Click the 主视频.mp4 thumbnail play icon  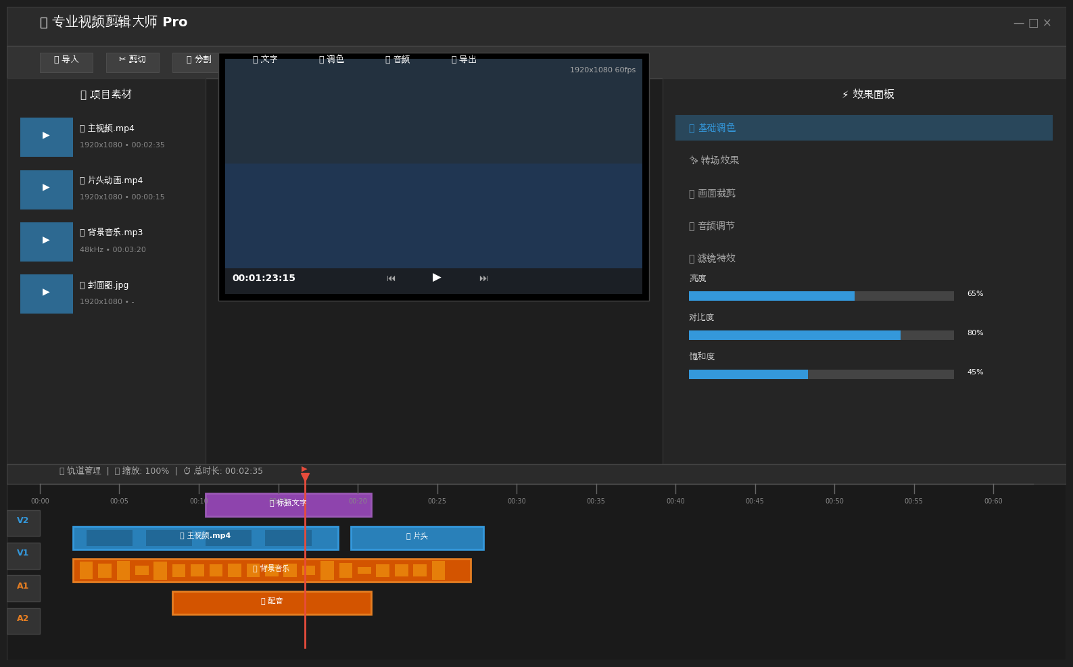47,137
